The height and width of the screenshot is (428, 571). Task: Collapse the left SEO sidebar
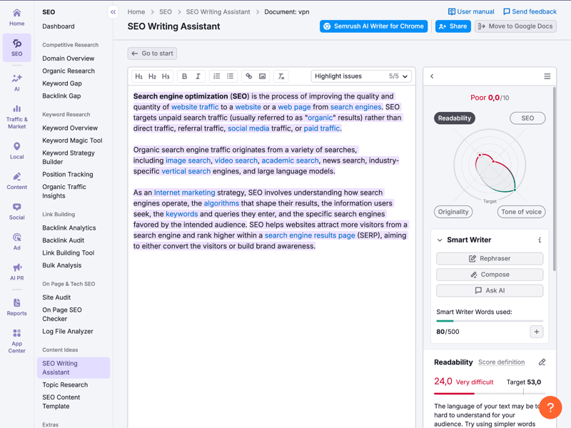(x=113, y=12)
